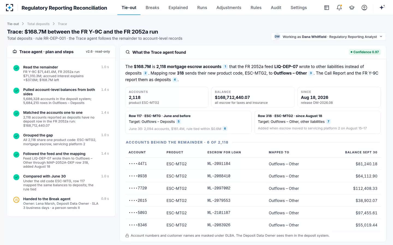The width and height of the screenshot is (393, 245).
Task: Open the Settings tab
Action: tap(299, 8)
